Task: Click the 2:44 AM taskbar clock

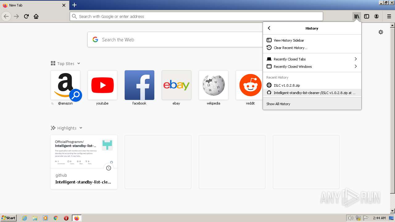Action: (379, 218)
